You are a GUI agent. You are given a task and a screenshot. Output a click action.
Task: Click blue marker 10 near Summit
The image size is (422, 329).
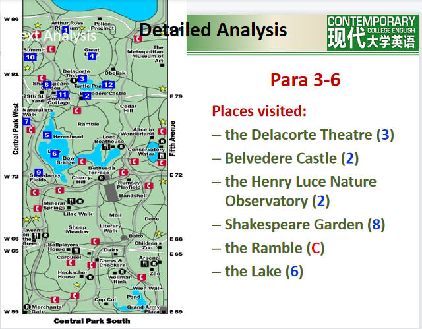(x=30, y=57)
